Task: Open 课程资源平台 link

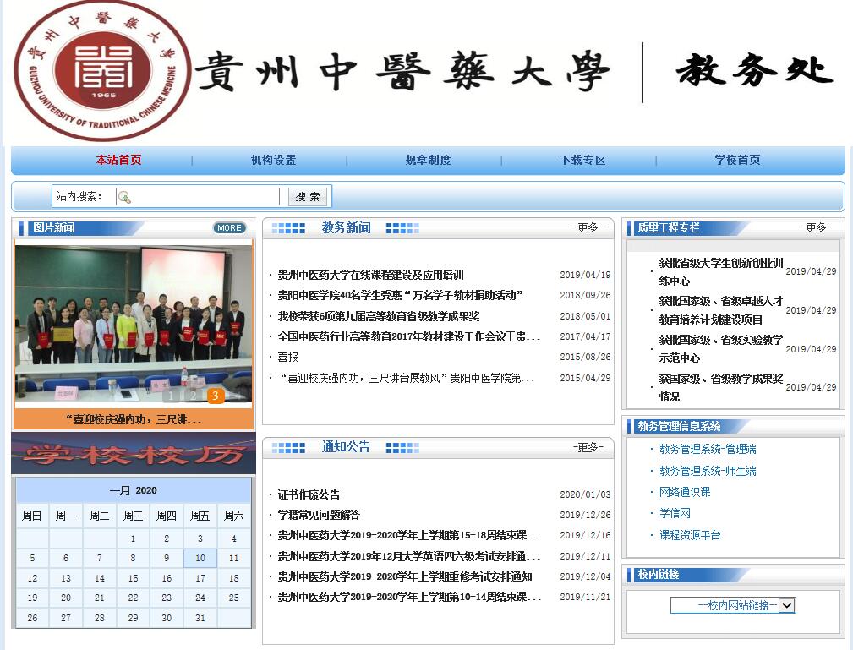Action: tap(690, 535)
